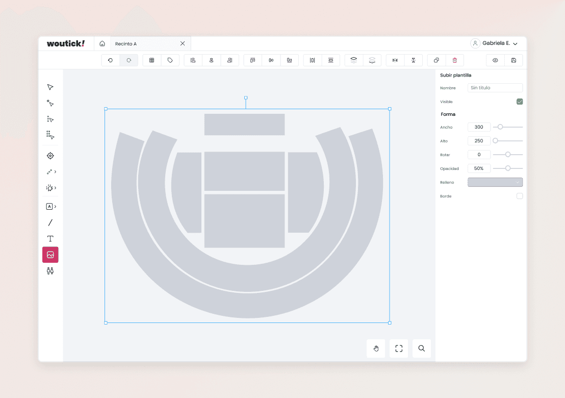This screenshot has height=398, width=565.
Task: Adjust the Alto slider
Action: [x=496, y=141]
